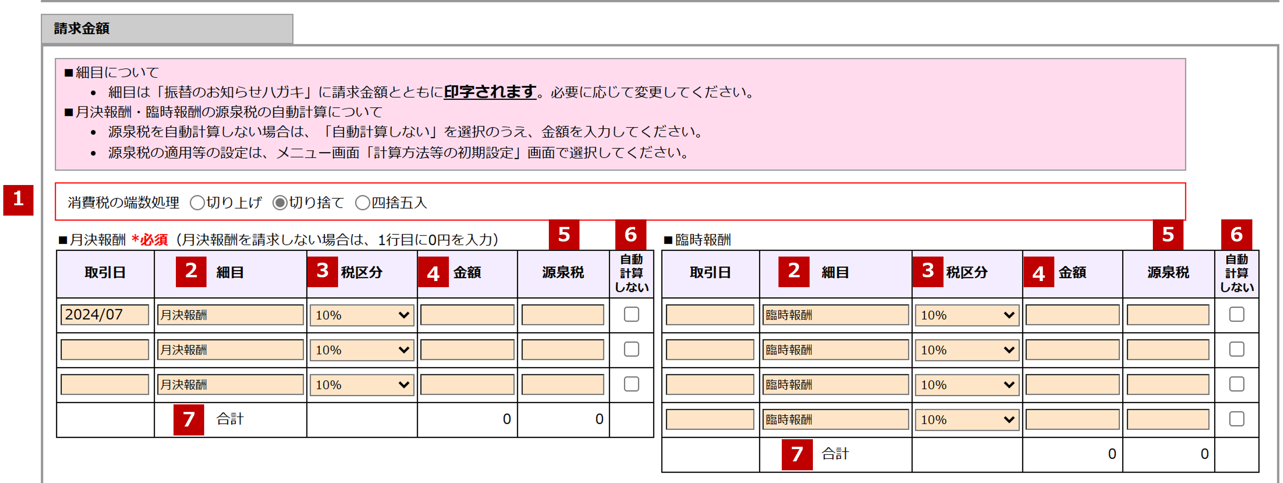The image size is (1283, 483).
Task: Enable 自動計算しない for first 臨時報酬 row
Action: (1237, 314)
